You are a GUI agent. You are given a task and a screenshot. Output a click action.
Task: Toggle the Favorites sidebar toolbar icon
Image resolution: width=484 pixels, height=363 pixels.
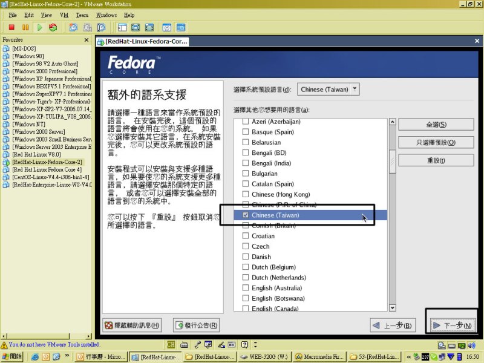coord(122,27)
